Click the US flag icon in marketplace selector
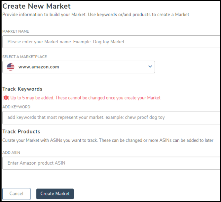Screen dimensions: 221x202 pos(11,67)
